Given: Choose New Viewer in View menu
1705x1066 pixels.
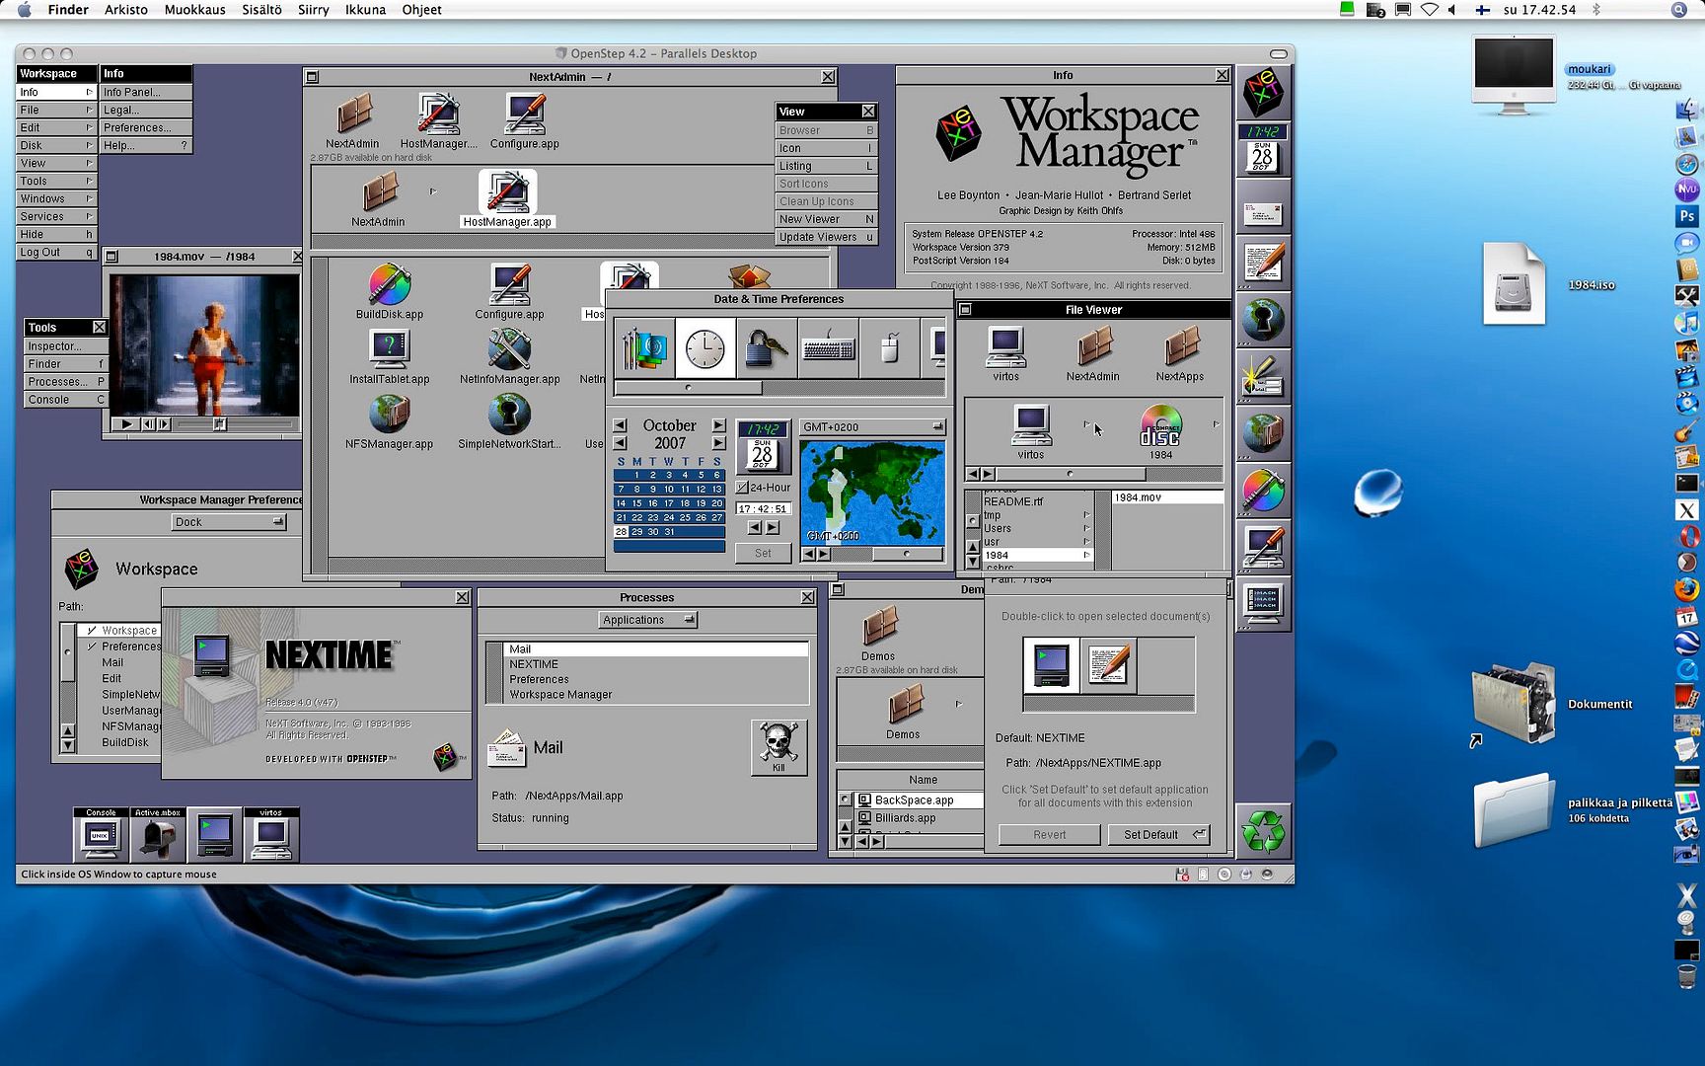Looking at the screenshot, I should [826, 219].
